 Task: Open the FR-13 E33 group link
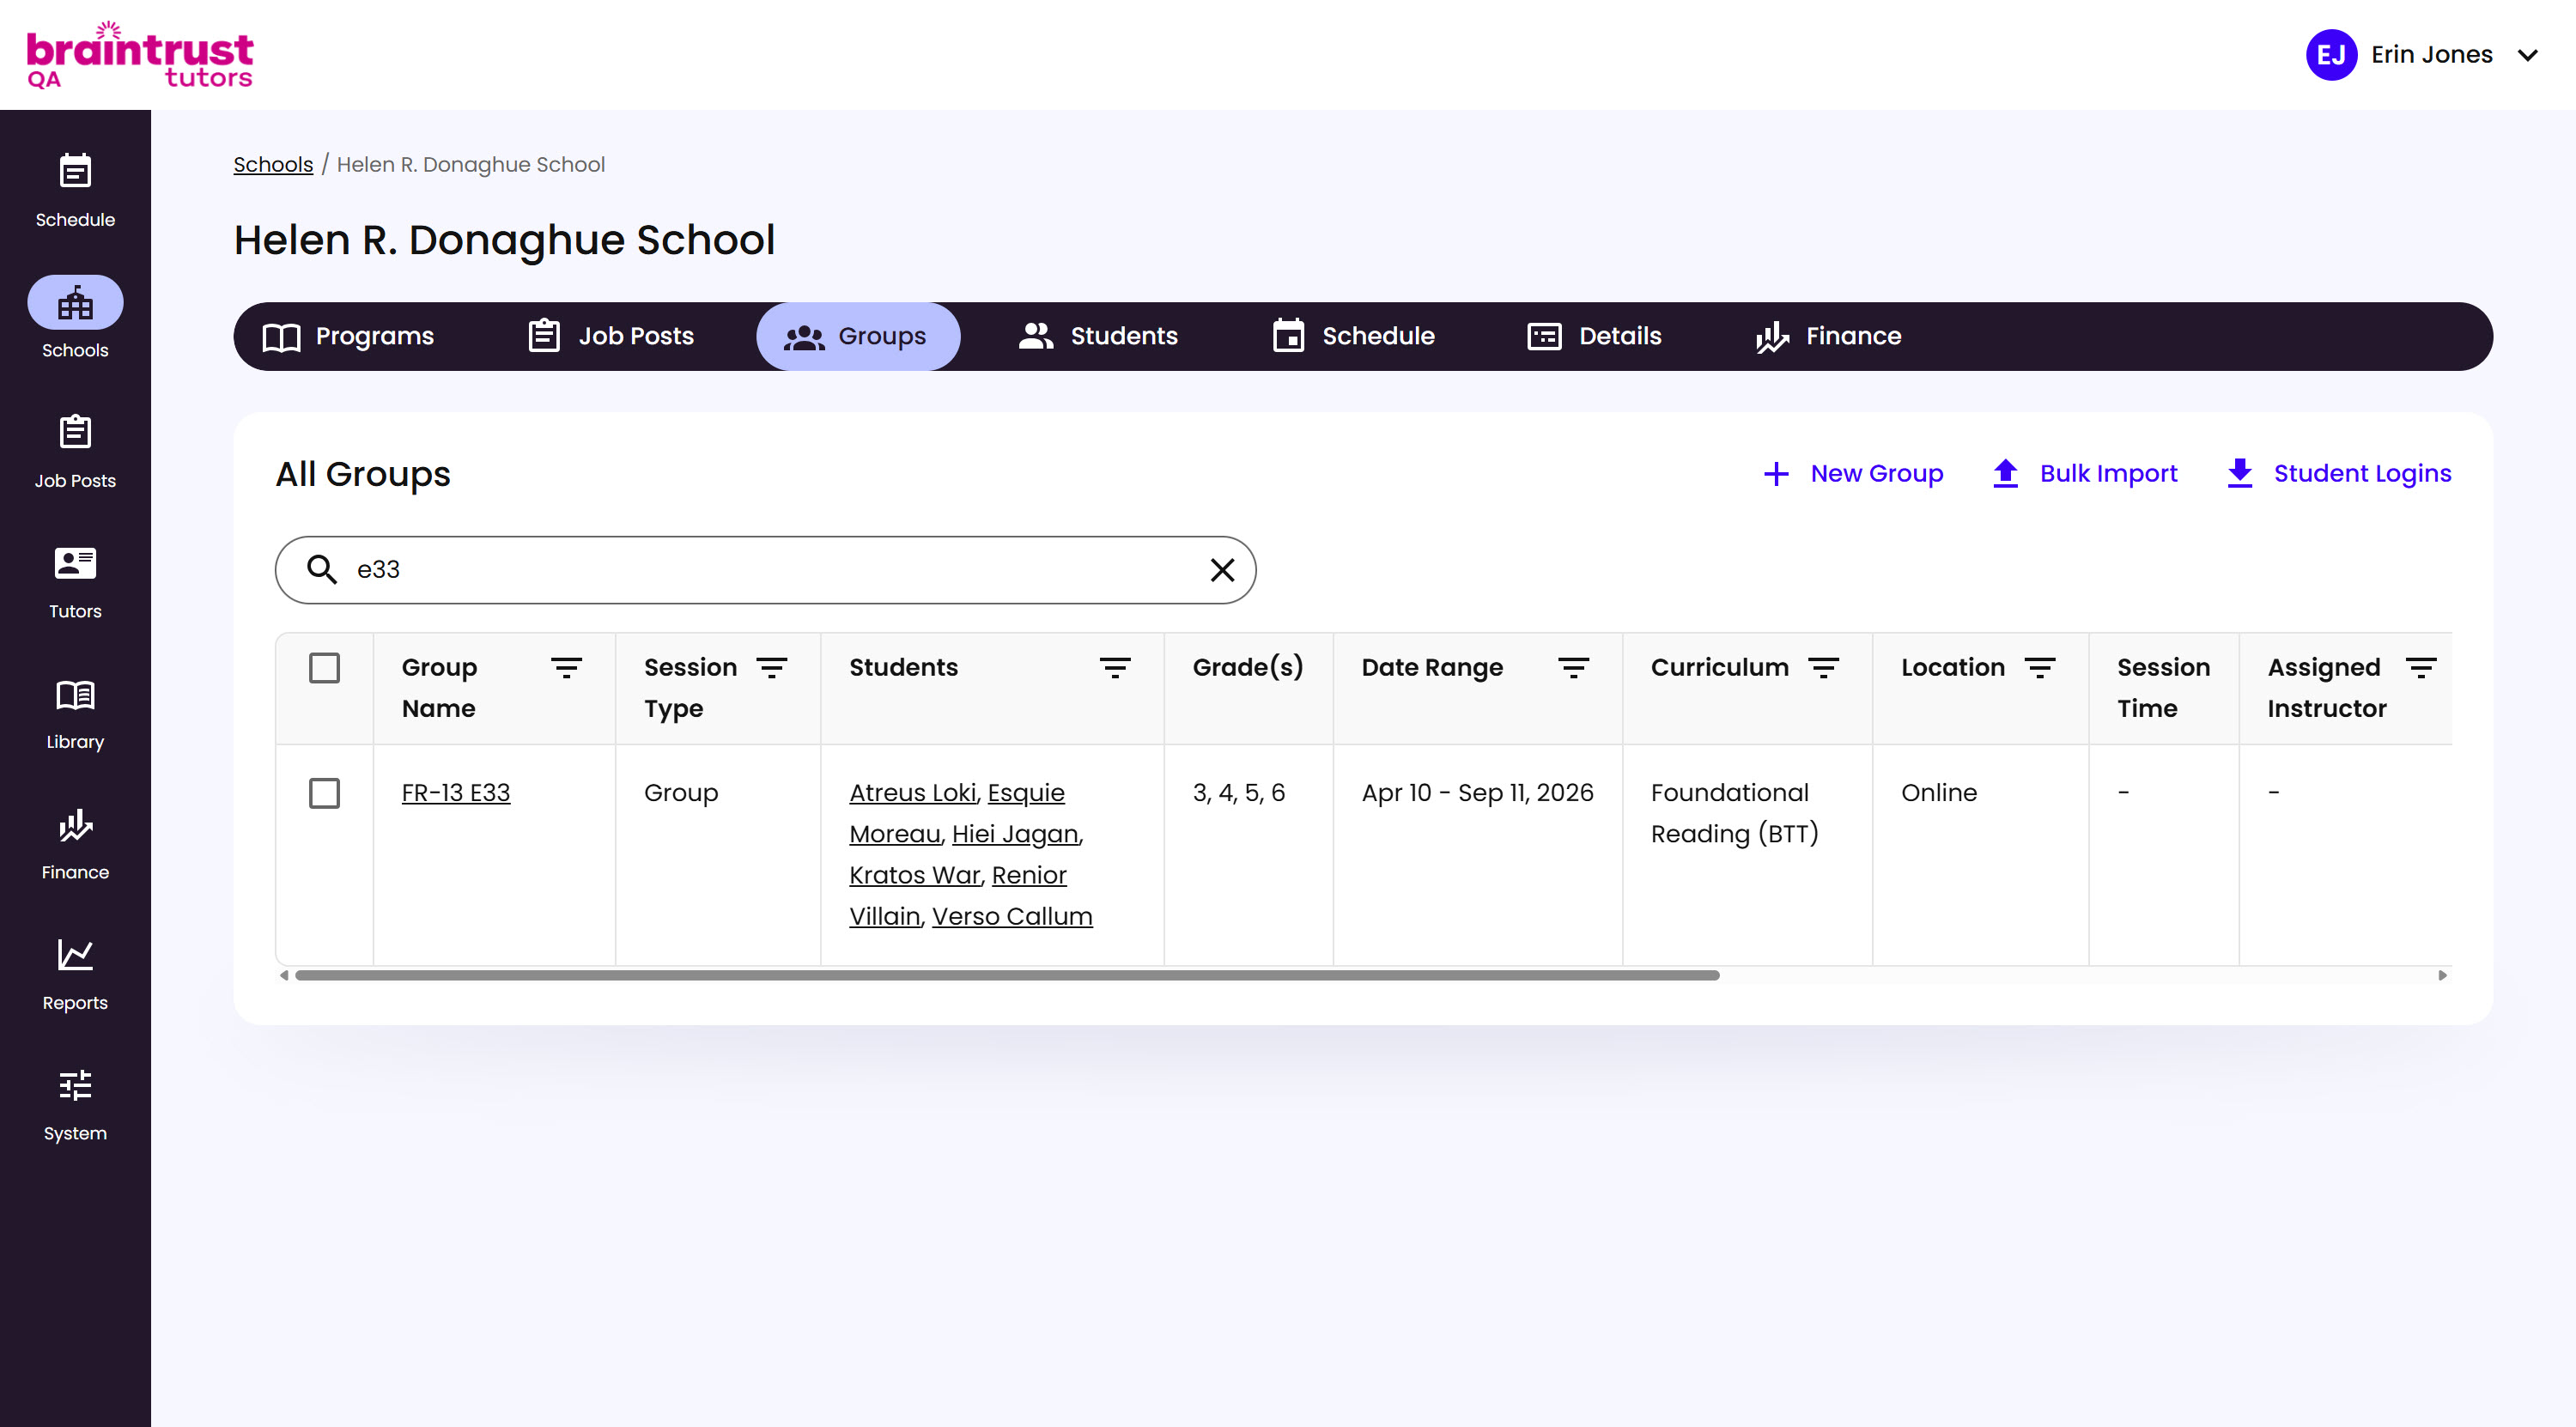pyautogui.click(x=456, y=793)
